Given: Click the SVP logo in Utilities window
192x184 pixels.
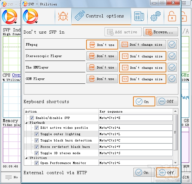Looking at the screenshot, I should pyautogui.click(x=31, y=16).
